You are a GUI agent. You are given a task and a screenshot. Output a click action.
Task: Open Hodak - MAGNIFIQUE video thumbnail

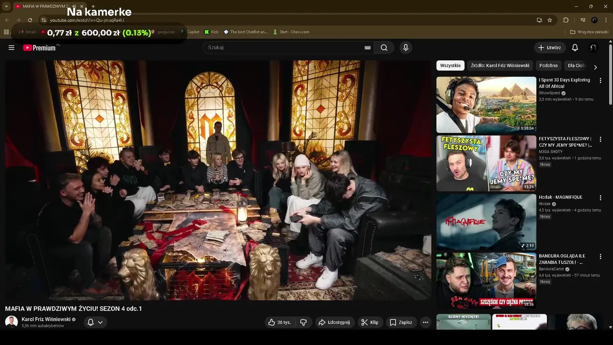(x=486, y=222)
